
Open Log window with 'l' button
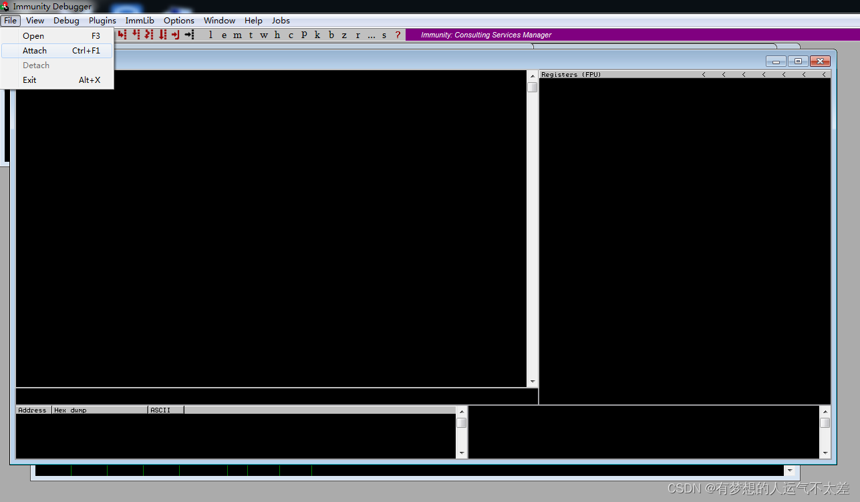point(210,35)
